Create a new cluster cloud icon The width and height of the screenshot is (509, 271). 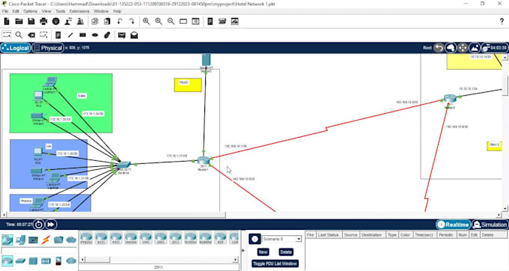[x=451, y=48]
